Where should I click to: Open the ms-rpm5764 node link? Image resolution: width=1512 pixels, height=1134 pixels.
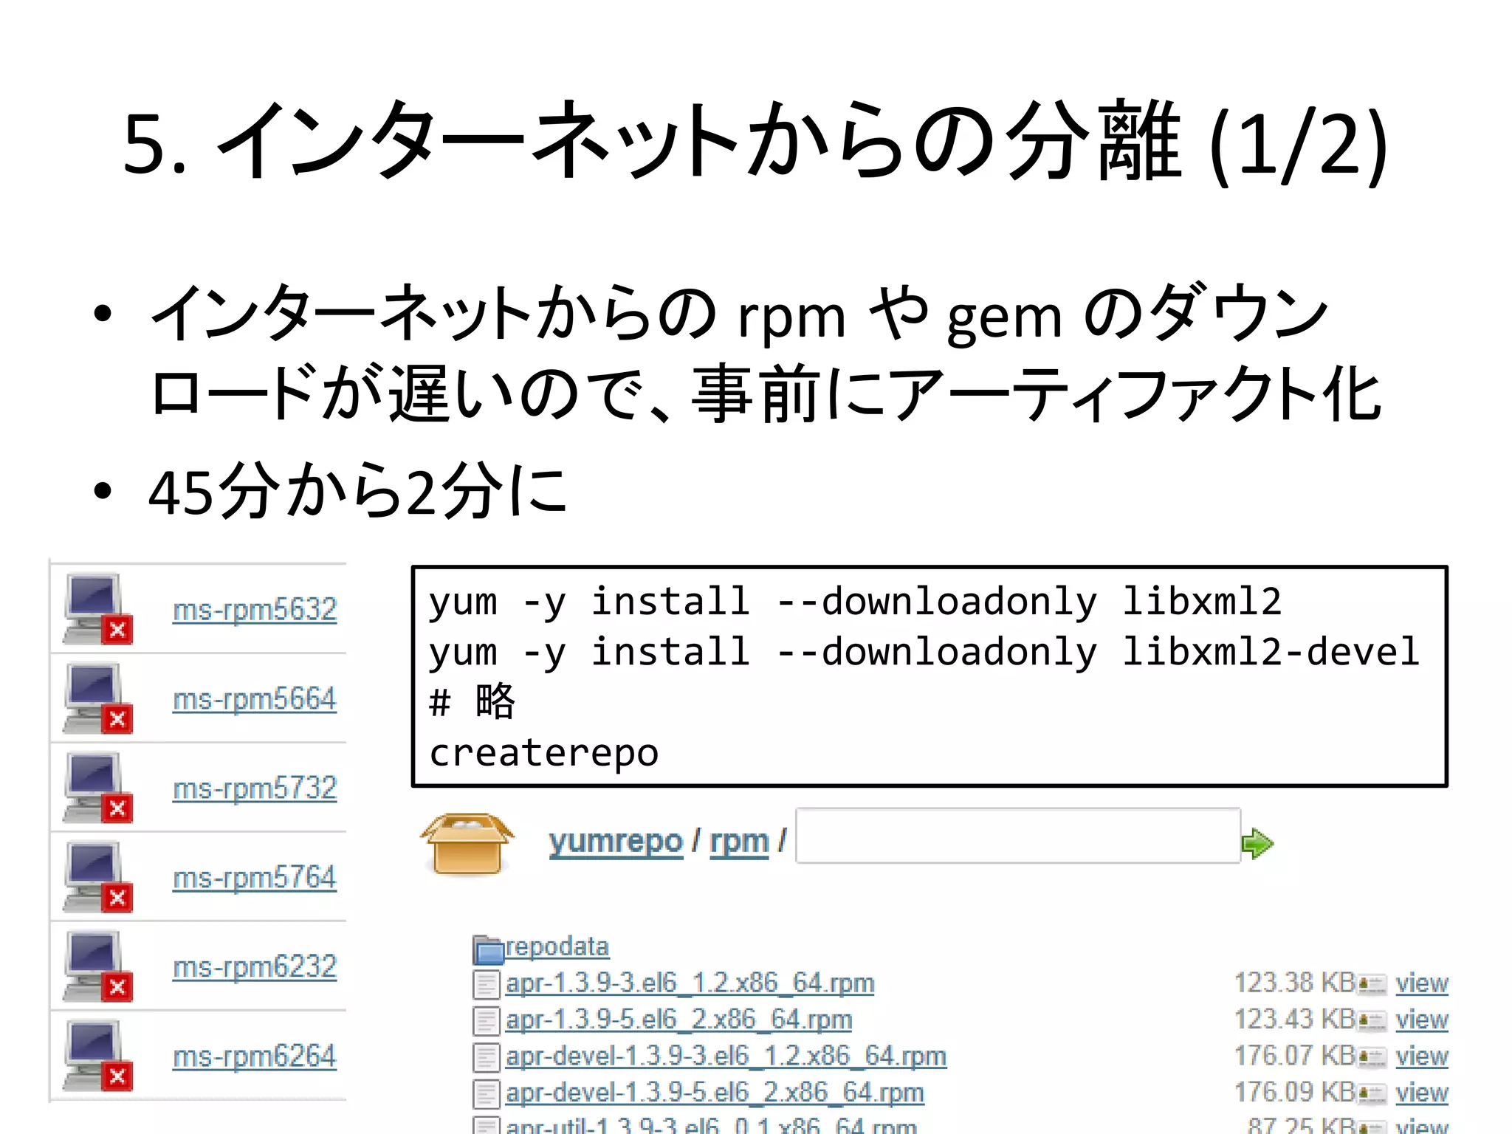pos(255,878)
